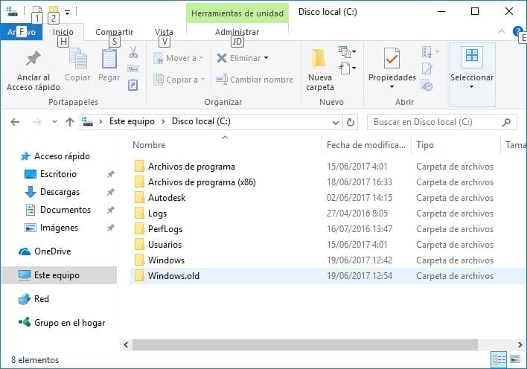Viewport: 527px width, 369px height.
Task: Switch to large icons view in status bar
Action: [515, 359]
